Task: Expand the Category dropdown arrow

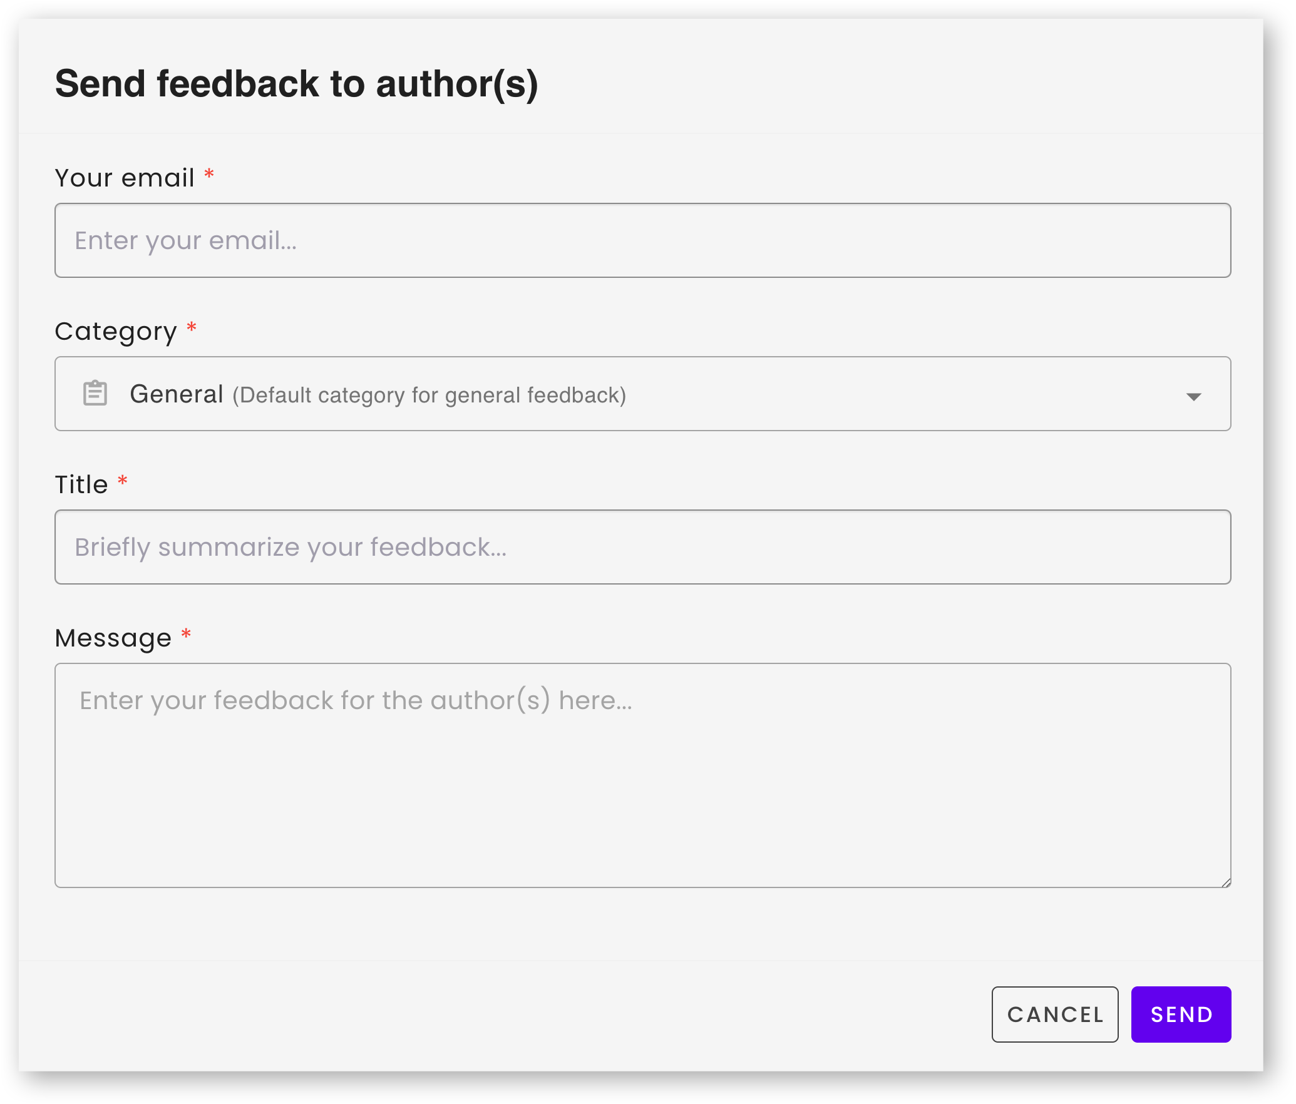Action: [x=1193, y=396]
